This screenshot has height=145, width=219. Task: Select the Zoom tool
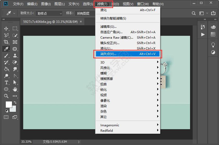point(6,96)
